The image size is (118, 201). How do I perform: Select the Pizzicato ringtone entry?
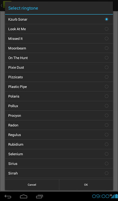59,77
